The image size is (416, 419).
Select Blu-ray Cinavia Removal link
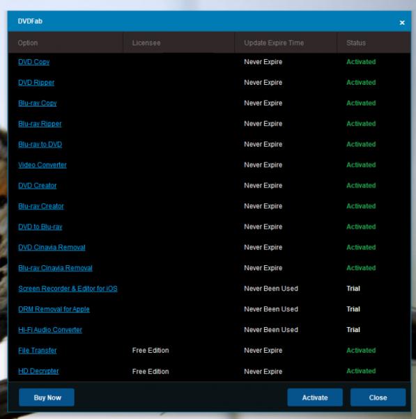(55, 268)
